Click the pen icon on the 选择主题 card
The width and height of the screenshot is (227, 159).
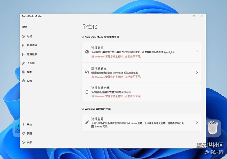(87, 123)
